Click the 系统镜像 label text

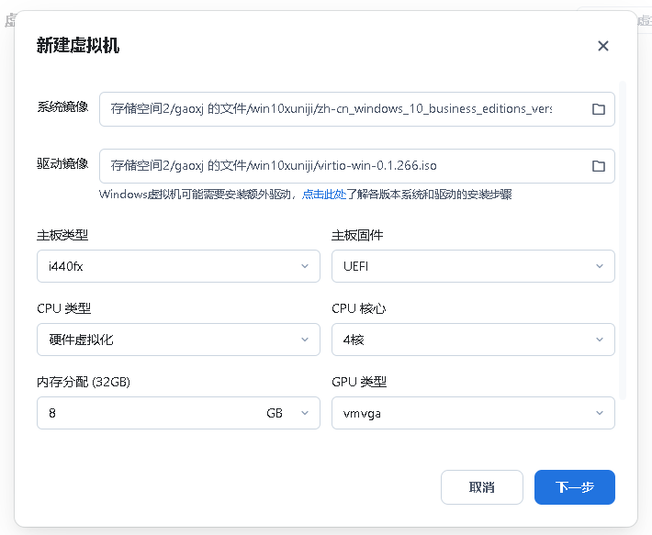62,106
